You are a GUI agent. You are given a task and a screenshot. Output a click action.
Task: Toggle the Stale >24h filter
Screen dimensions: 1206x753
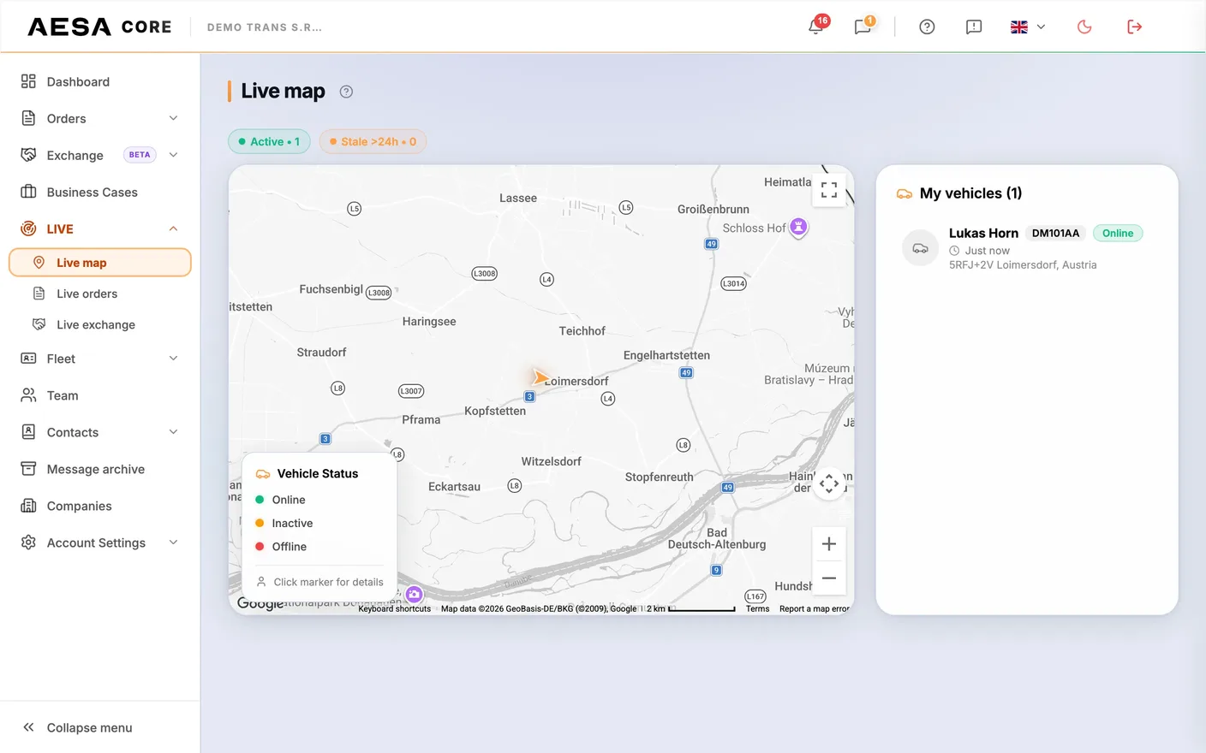pyautogui.click(x=373, y=141)
